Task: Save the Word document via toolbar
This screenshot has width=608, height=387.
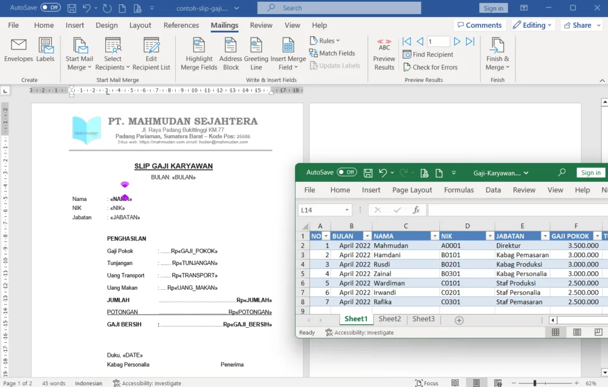Action: (72, 8)
